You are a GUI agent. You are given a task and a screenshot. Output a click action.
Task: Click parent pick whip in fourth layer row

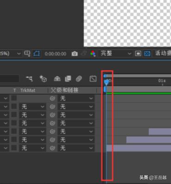tap(52, 123)
